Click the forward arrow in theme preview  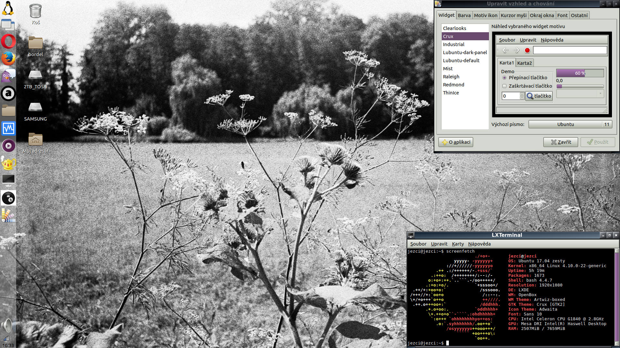(516, 50)
